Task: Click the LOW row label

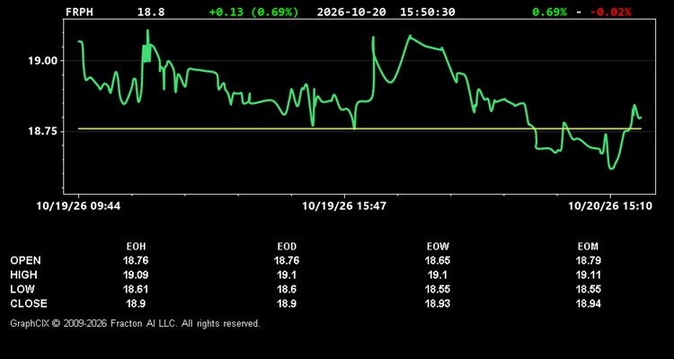Action: coord(22,289)
